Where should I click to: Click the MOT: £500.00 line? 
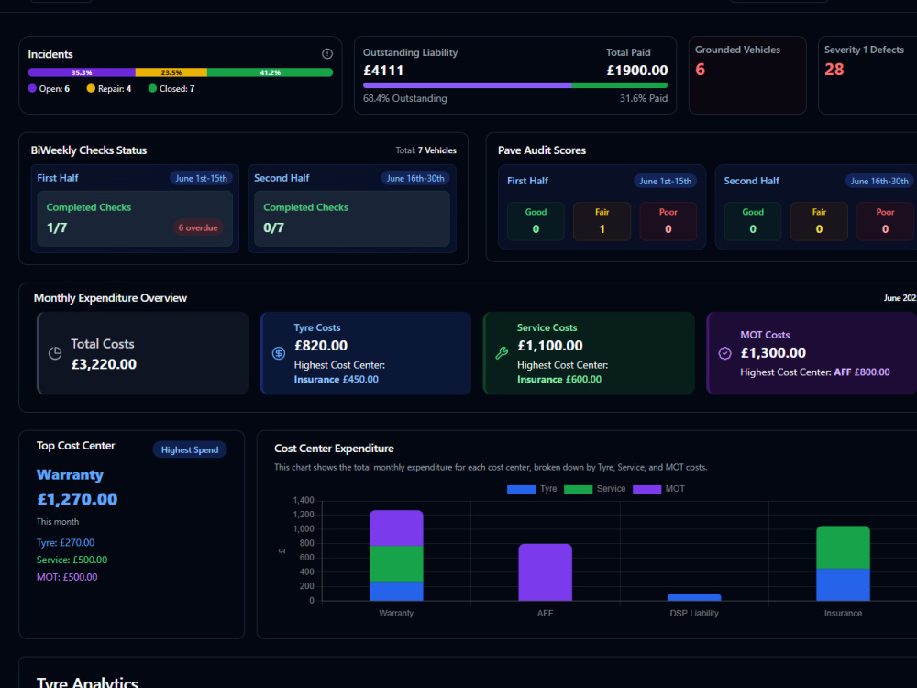click(67, 577)
